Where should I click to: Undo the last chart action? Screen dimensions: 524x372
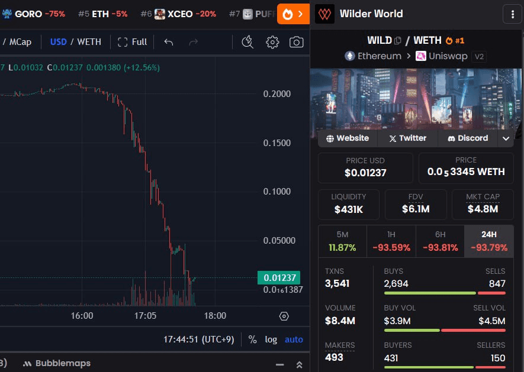pyautogui.click(x=169, y=42)
